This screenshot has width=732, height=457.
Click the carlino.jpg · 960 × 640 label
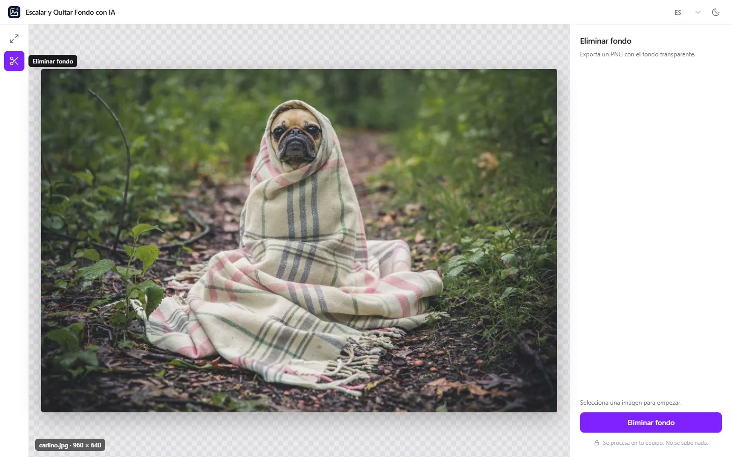click(x=70, y=445)
